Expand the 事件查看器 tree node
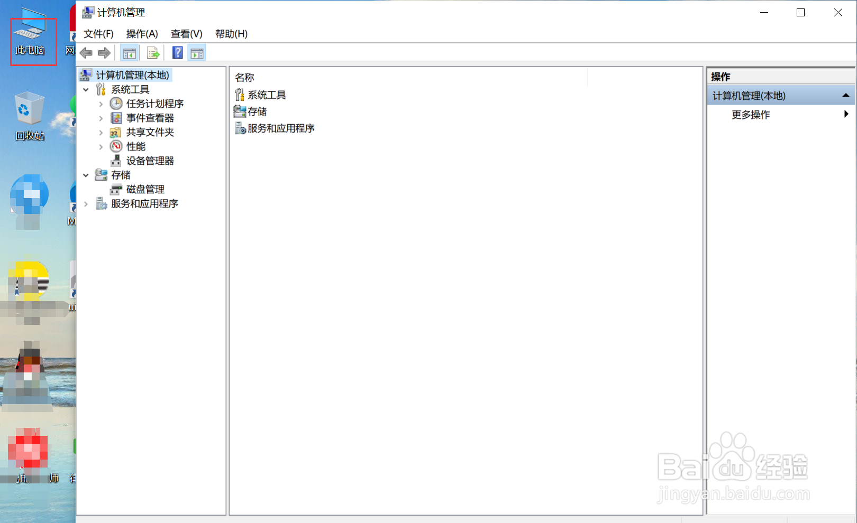The height and width of the screenshot is (523, 857). point(101,118)
